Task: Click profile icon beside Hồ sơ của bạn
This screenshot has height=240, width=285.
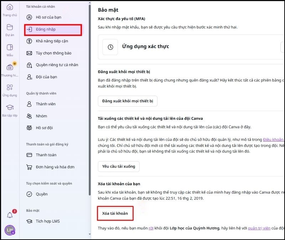Action: [29, 17]
